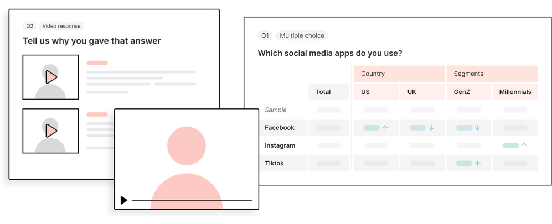Click the video player progress slider
Screen dimensions: 552x224
[192, 200]
